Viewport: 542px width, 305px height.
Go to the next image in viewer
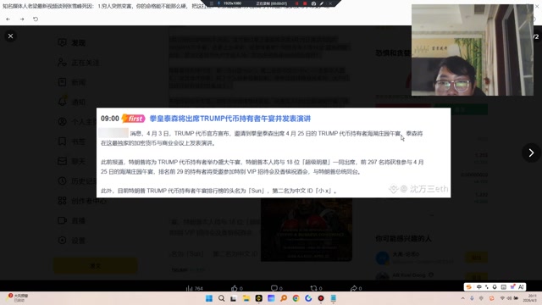pyautogui.click(x=531, y=152)
